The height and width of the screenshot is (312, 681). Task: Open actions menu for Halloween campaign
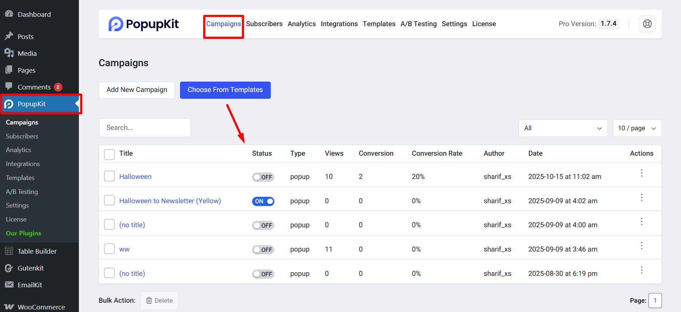(642, 173)
